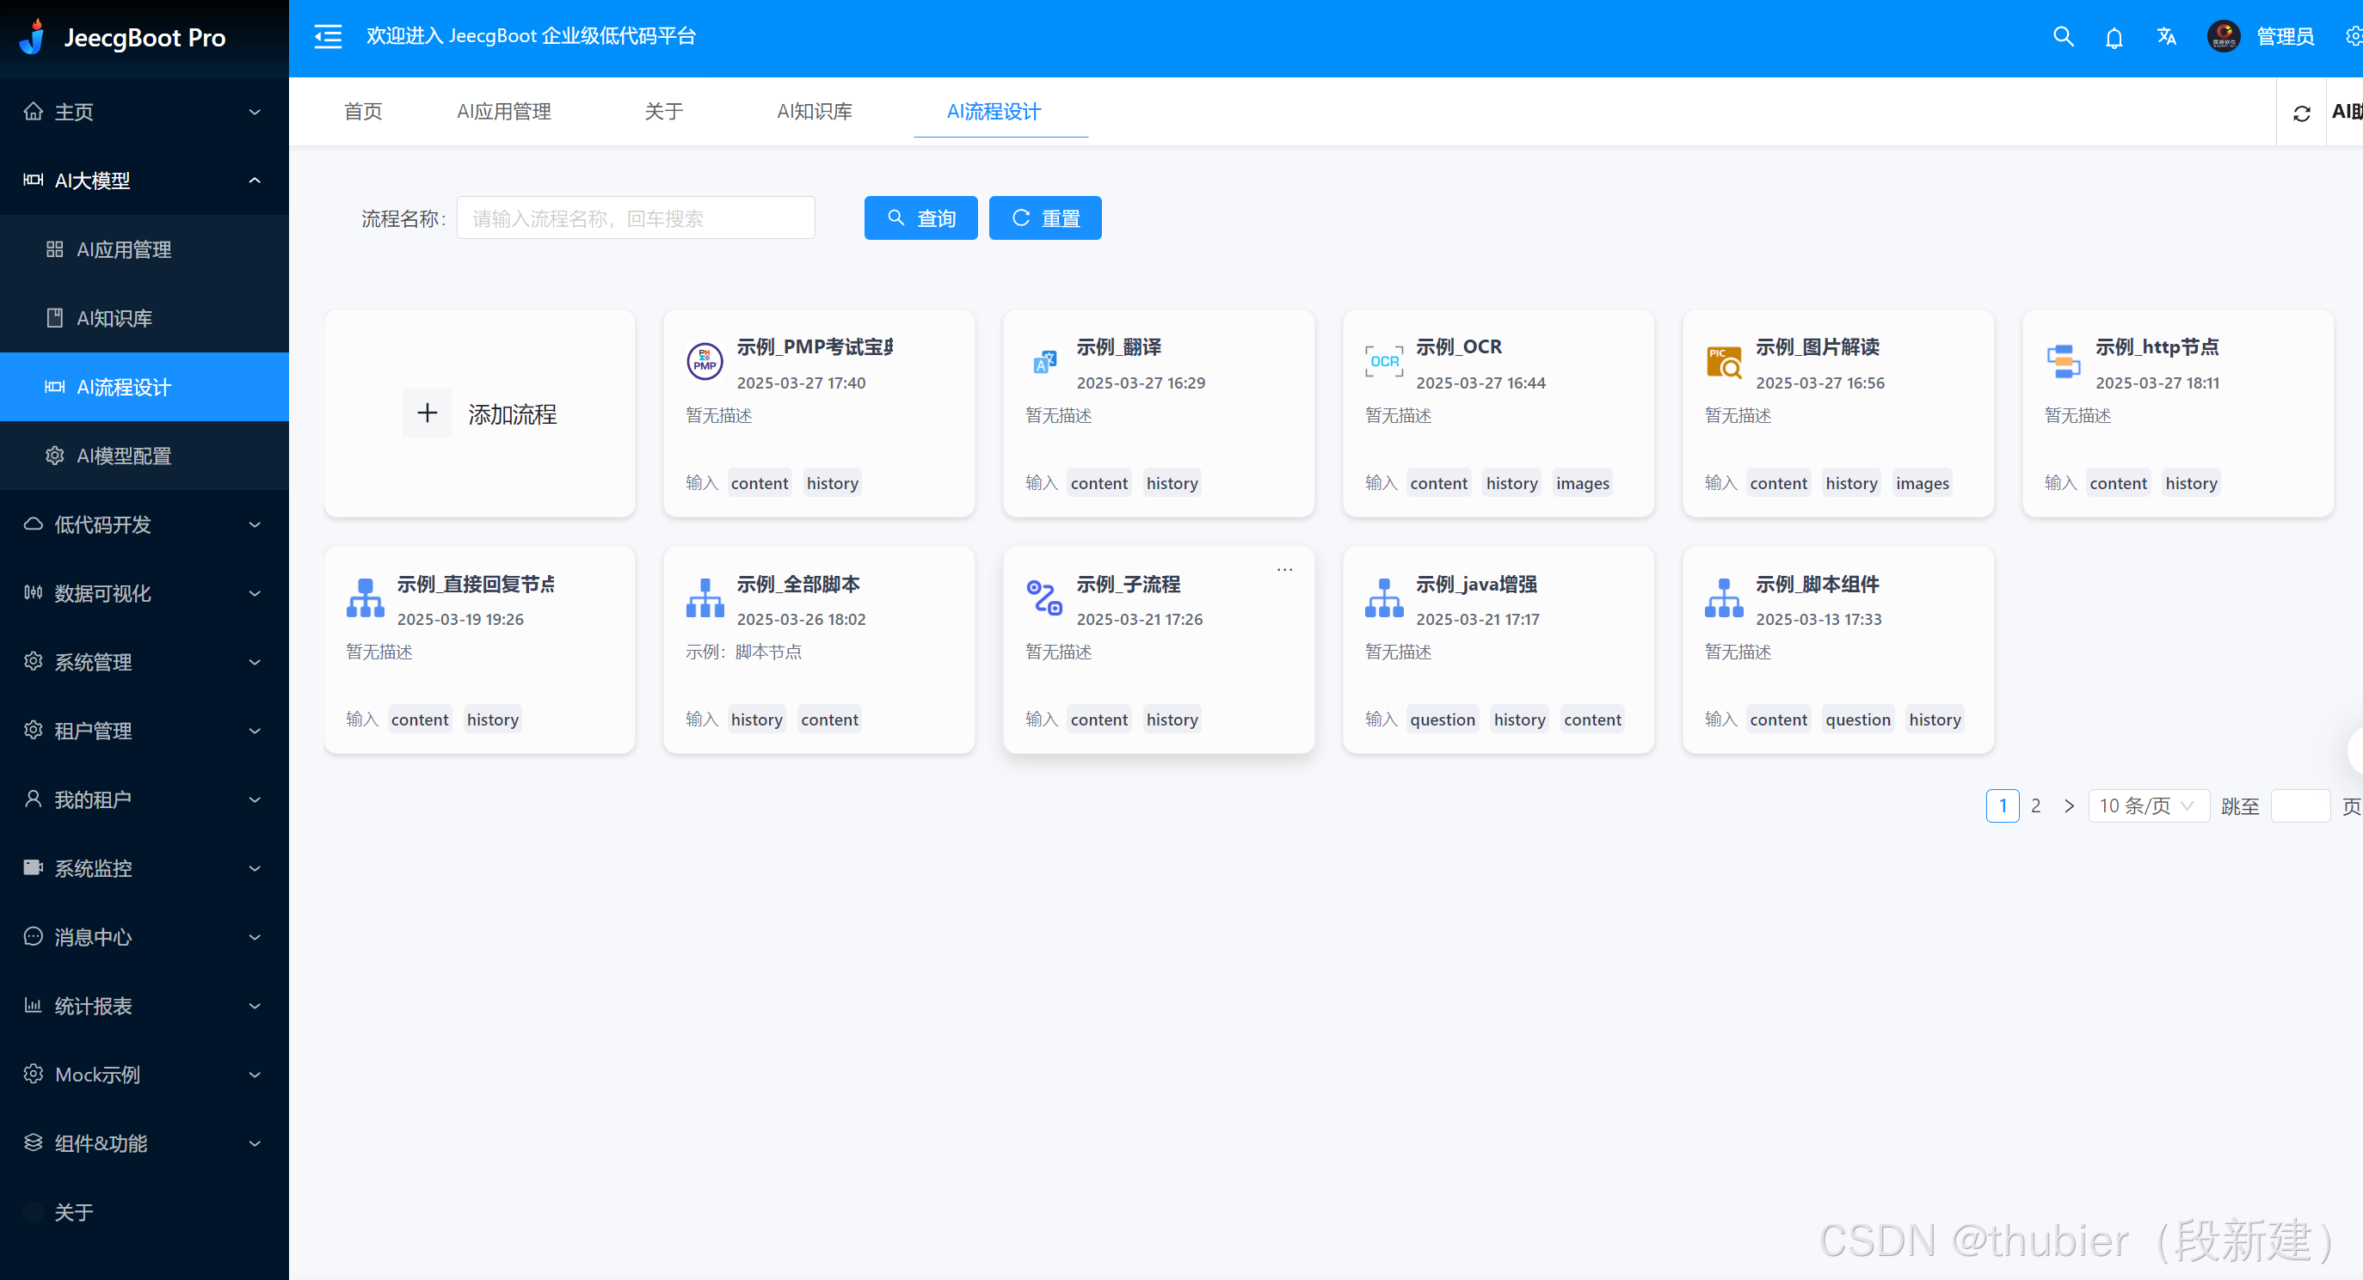Collapse the sidebar with menu fold icon
2363x1280 pixels.
[328, 37]
